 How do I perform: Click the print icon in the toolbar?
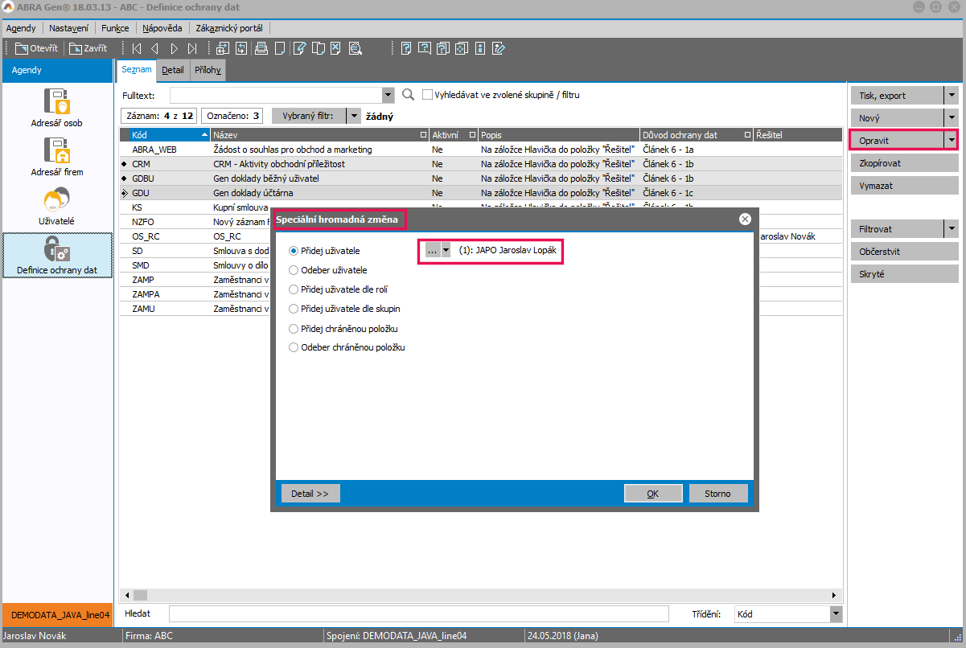pos(261,48)
